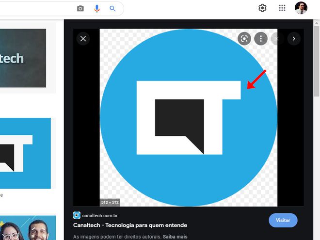Image resolution: width=320 pixels, height=240 pixels.
Task: Click the blue magnifier search icon
Action: pos(112,9)
